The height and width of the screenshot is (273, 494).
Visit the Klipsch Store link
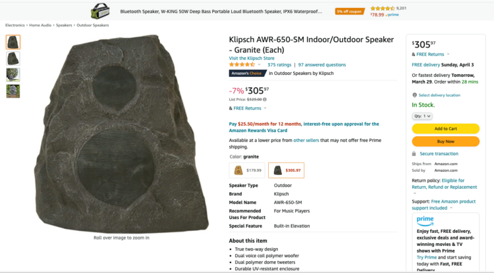(253, 58)
